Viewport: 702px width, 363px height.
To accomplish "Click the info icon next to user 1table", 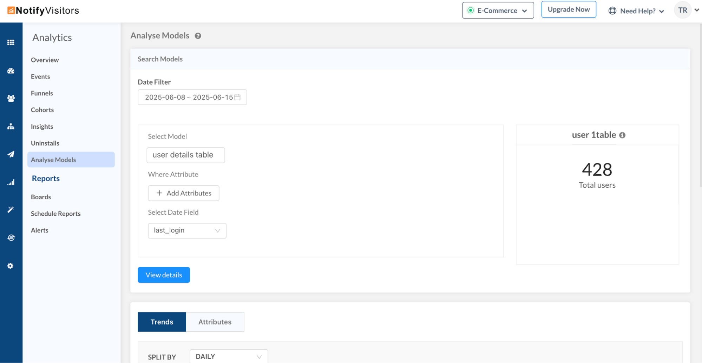I will pos(622,135).
